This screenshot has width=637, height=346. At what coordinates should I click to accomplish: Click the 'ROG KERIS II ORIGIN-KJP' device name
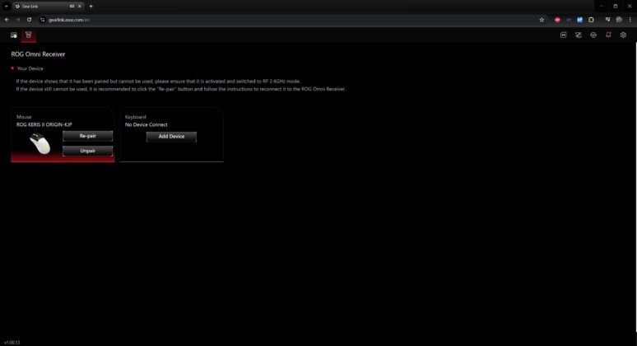click(x=44, y=124)
